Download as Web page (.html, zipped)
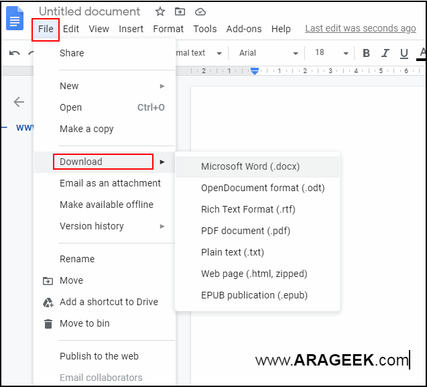 coord(257,274)
